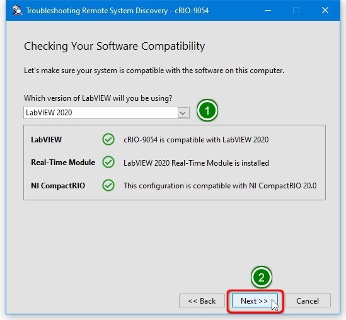Go to the next step with Next >>

(255, 301)
